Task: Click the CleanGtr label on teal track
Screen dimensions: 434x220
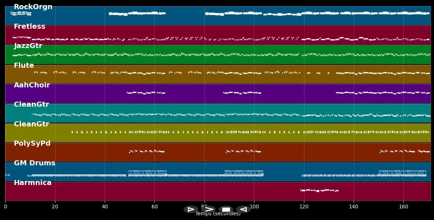Action: 31,105
